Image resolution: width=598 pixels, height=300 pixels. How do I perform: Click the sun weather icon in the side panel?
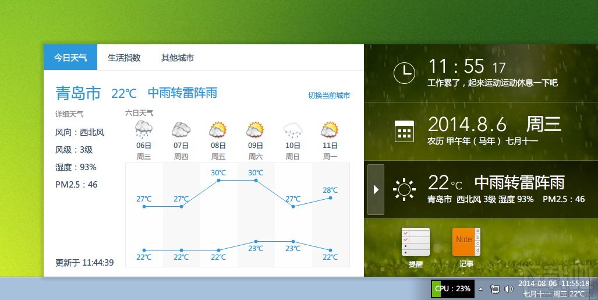coord(404,189)
